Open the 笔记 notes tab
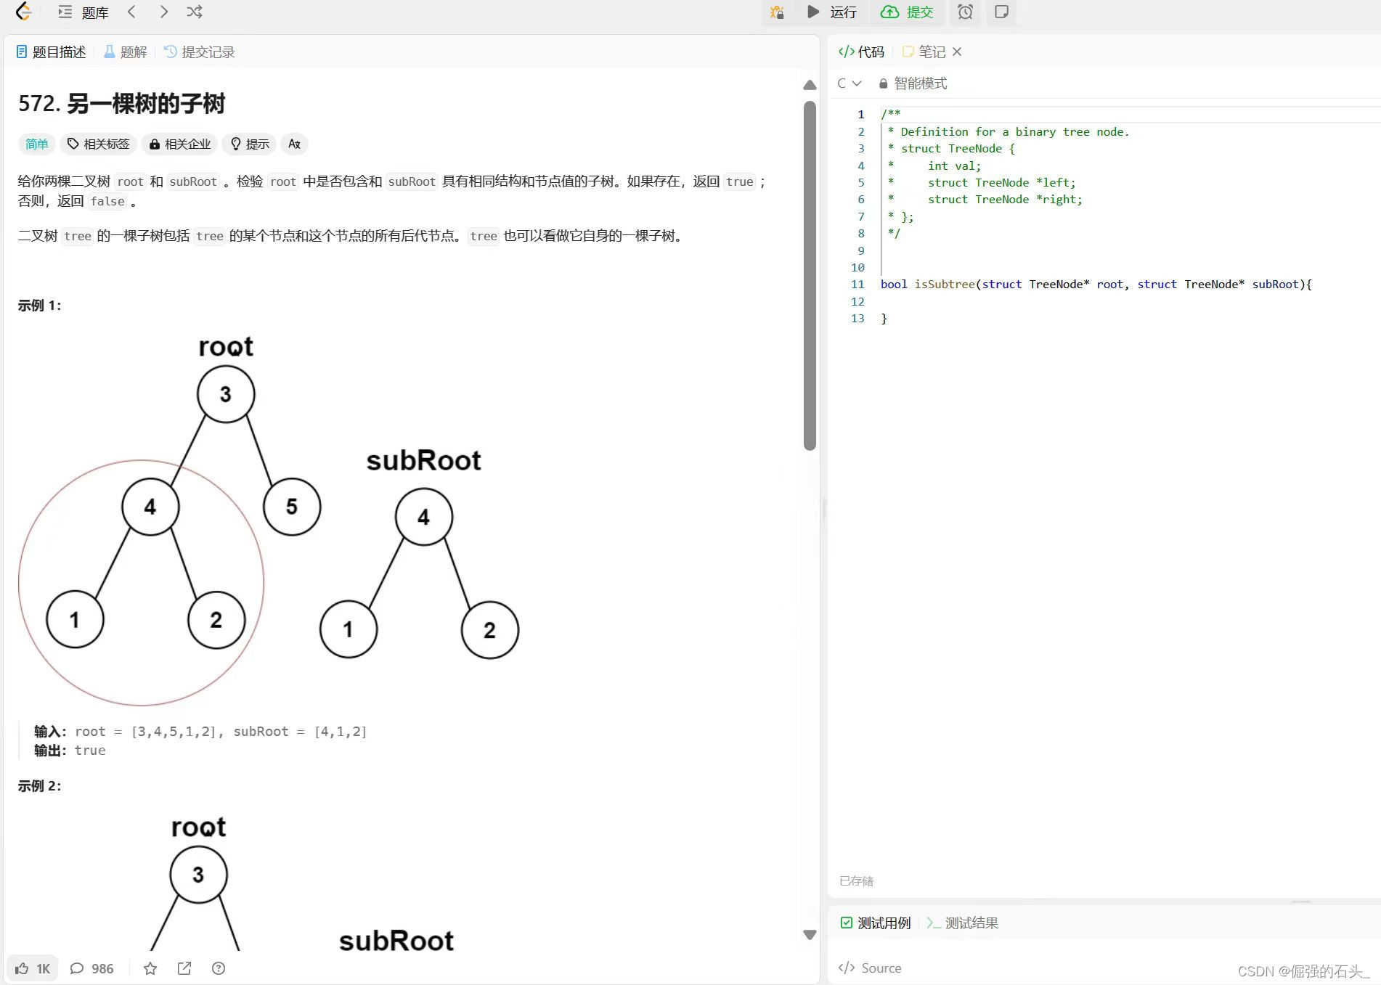 924,52
